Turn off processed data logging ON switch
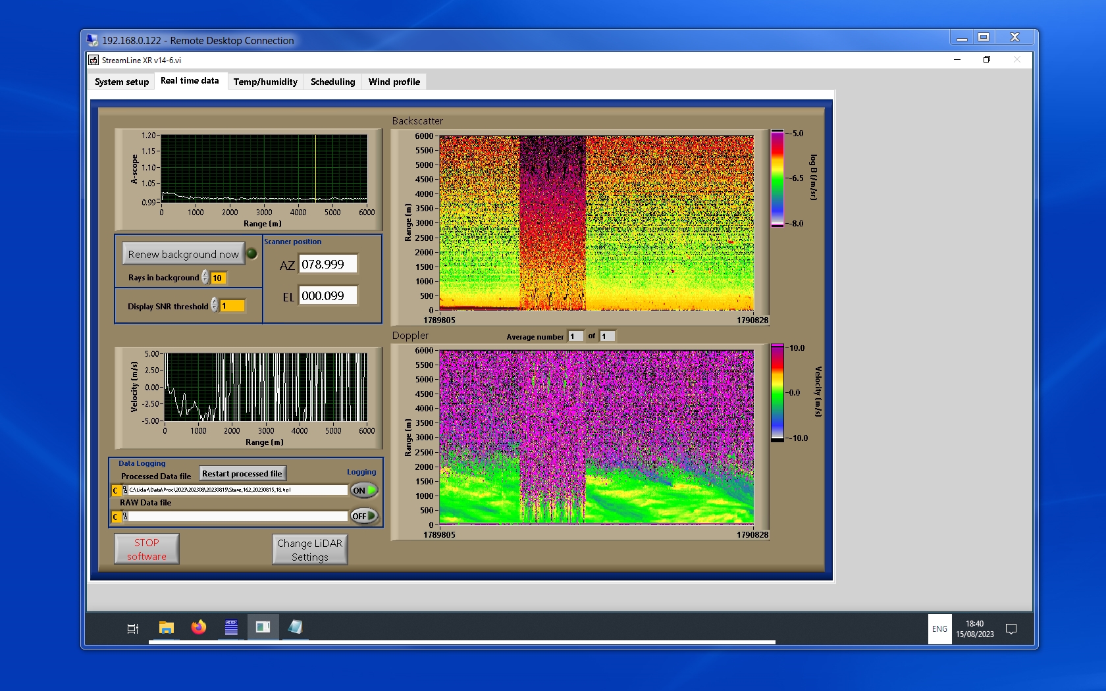Viewport: 1106px width, 691px height. (x=364, y=490)
